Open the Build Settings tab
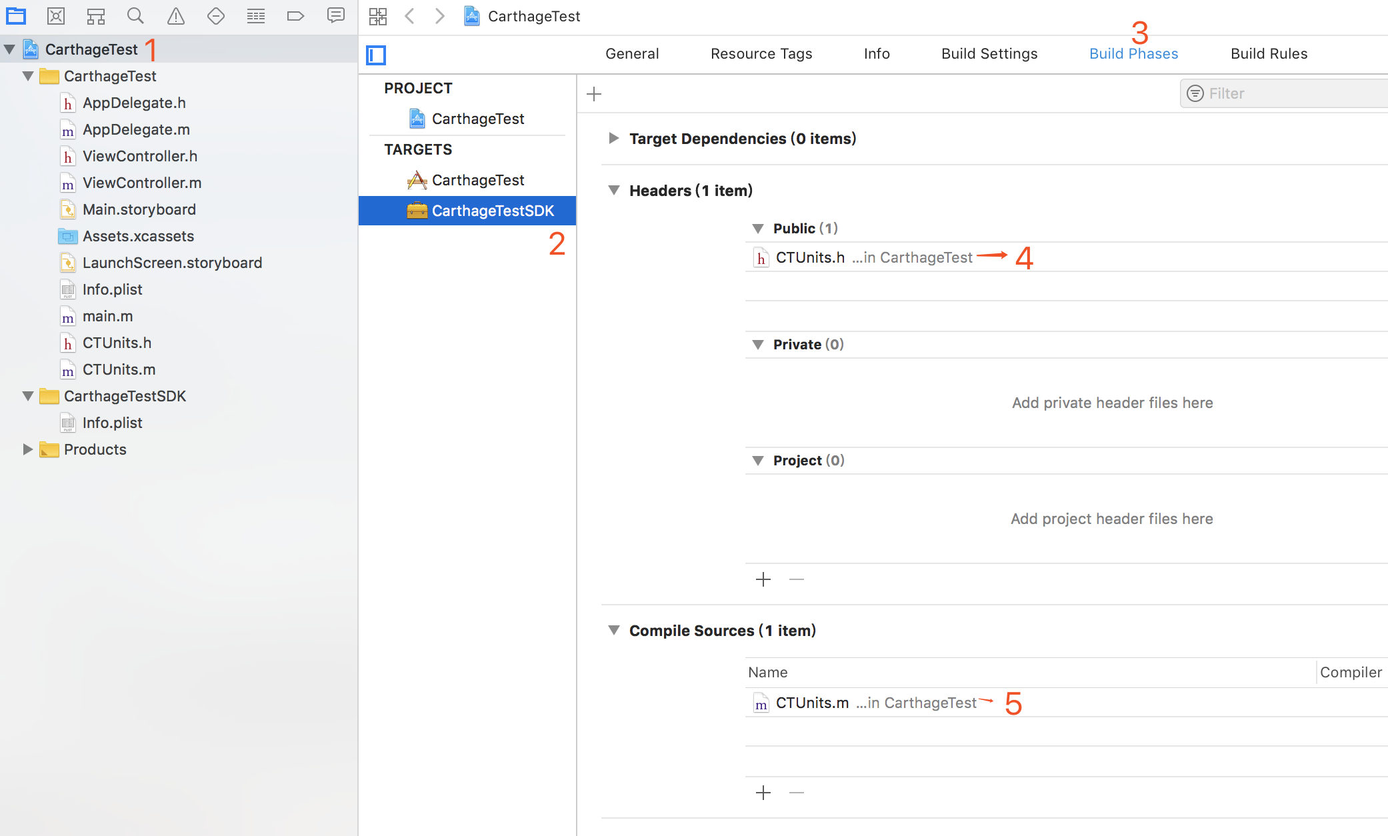This screenshot has width=1388, height=836. click(x=989, y=54)
